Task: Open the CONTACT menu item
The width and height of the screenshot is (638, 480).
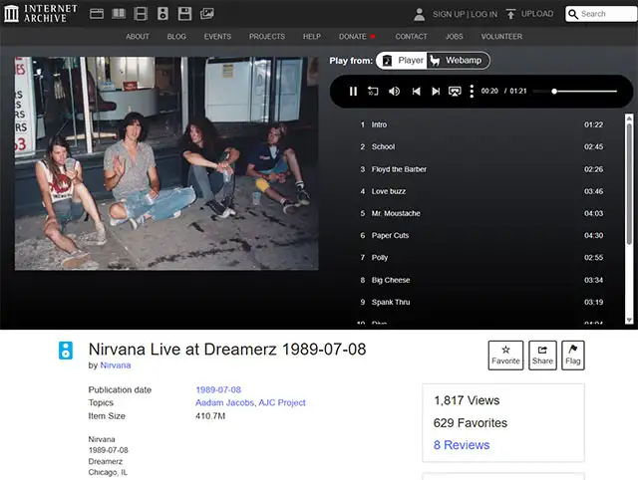Action: pyautogui.click(x=412, y=37)
